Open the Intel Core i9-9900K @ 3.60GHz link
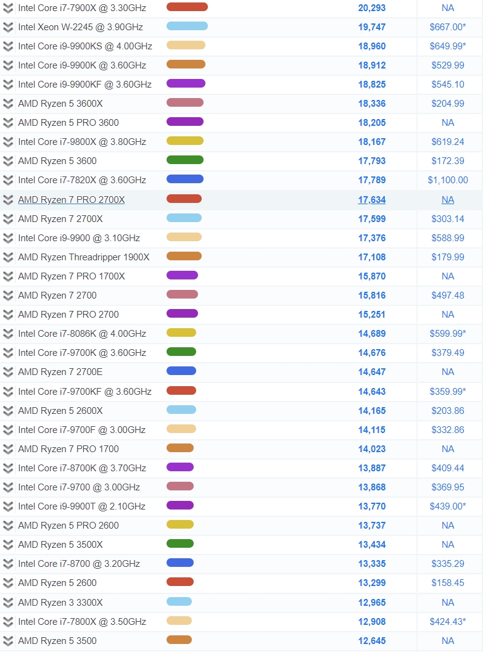Screen dimensions: 483x652 click(x=82, y=65)
